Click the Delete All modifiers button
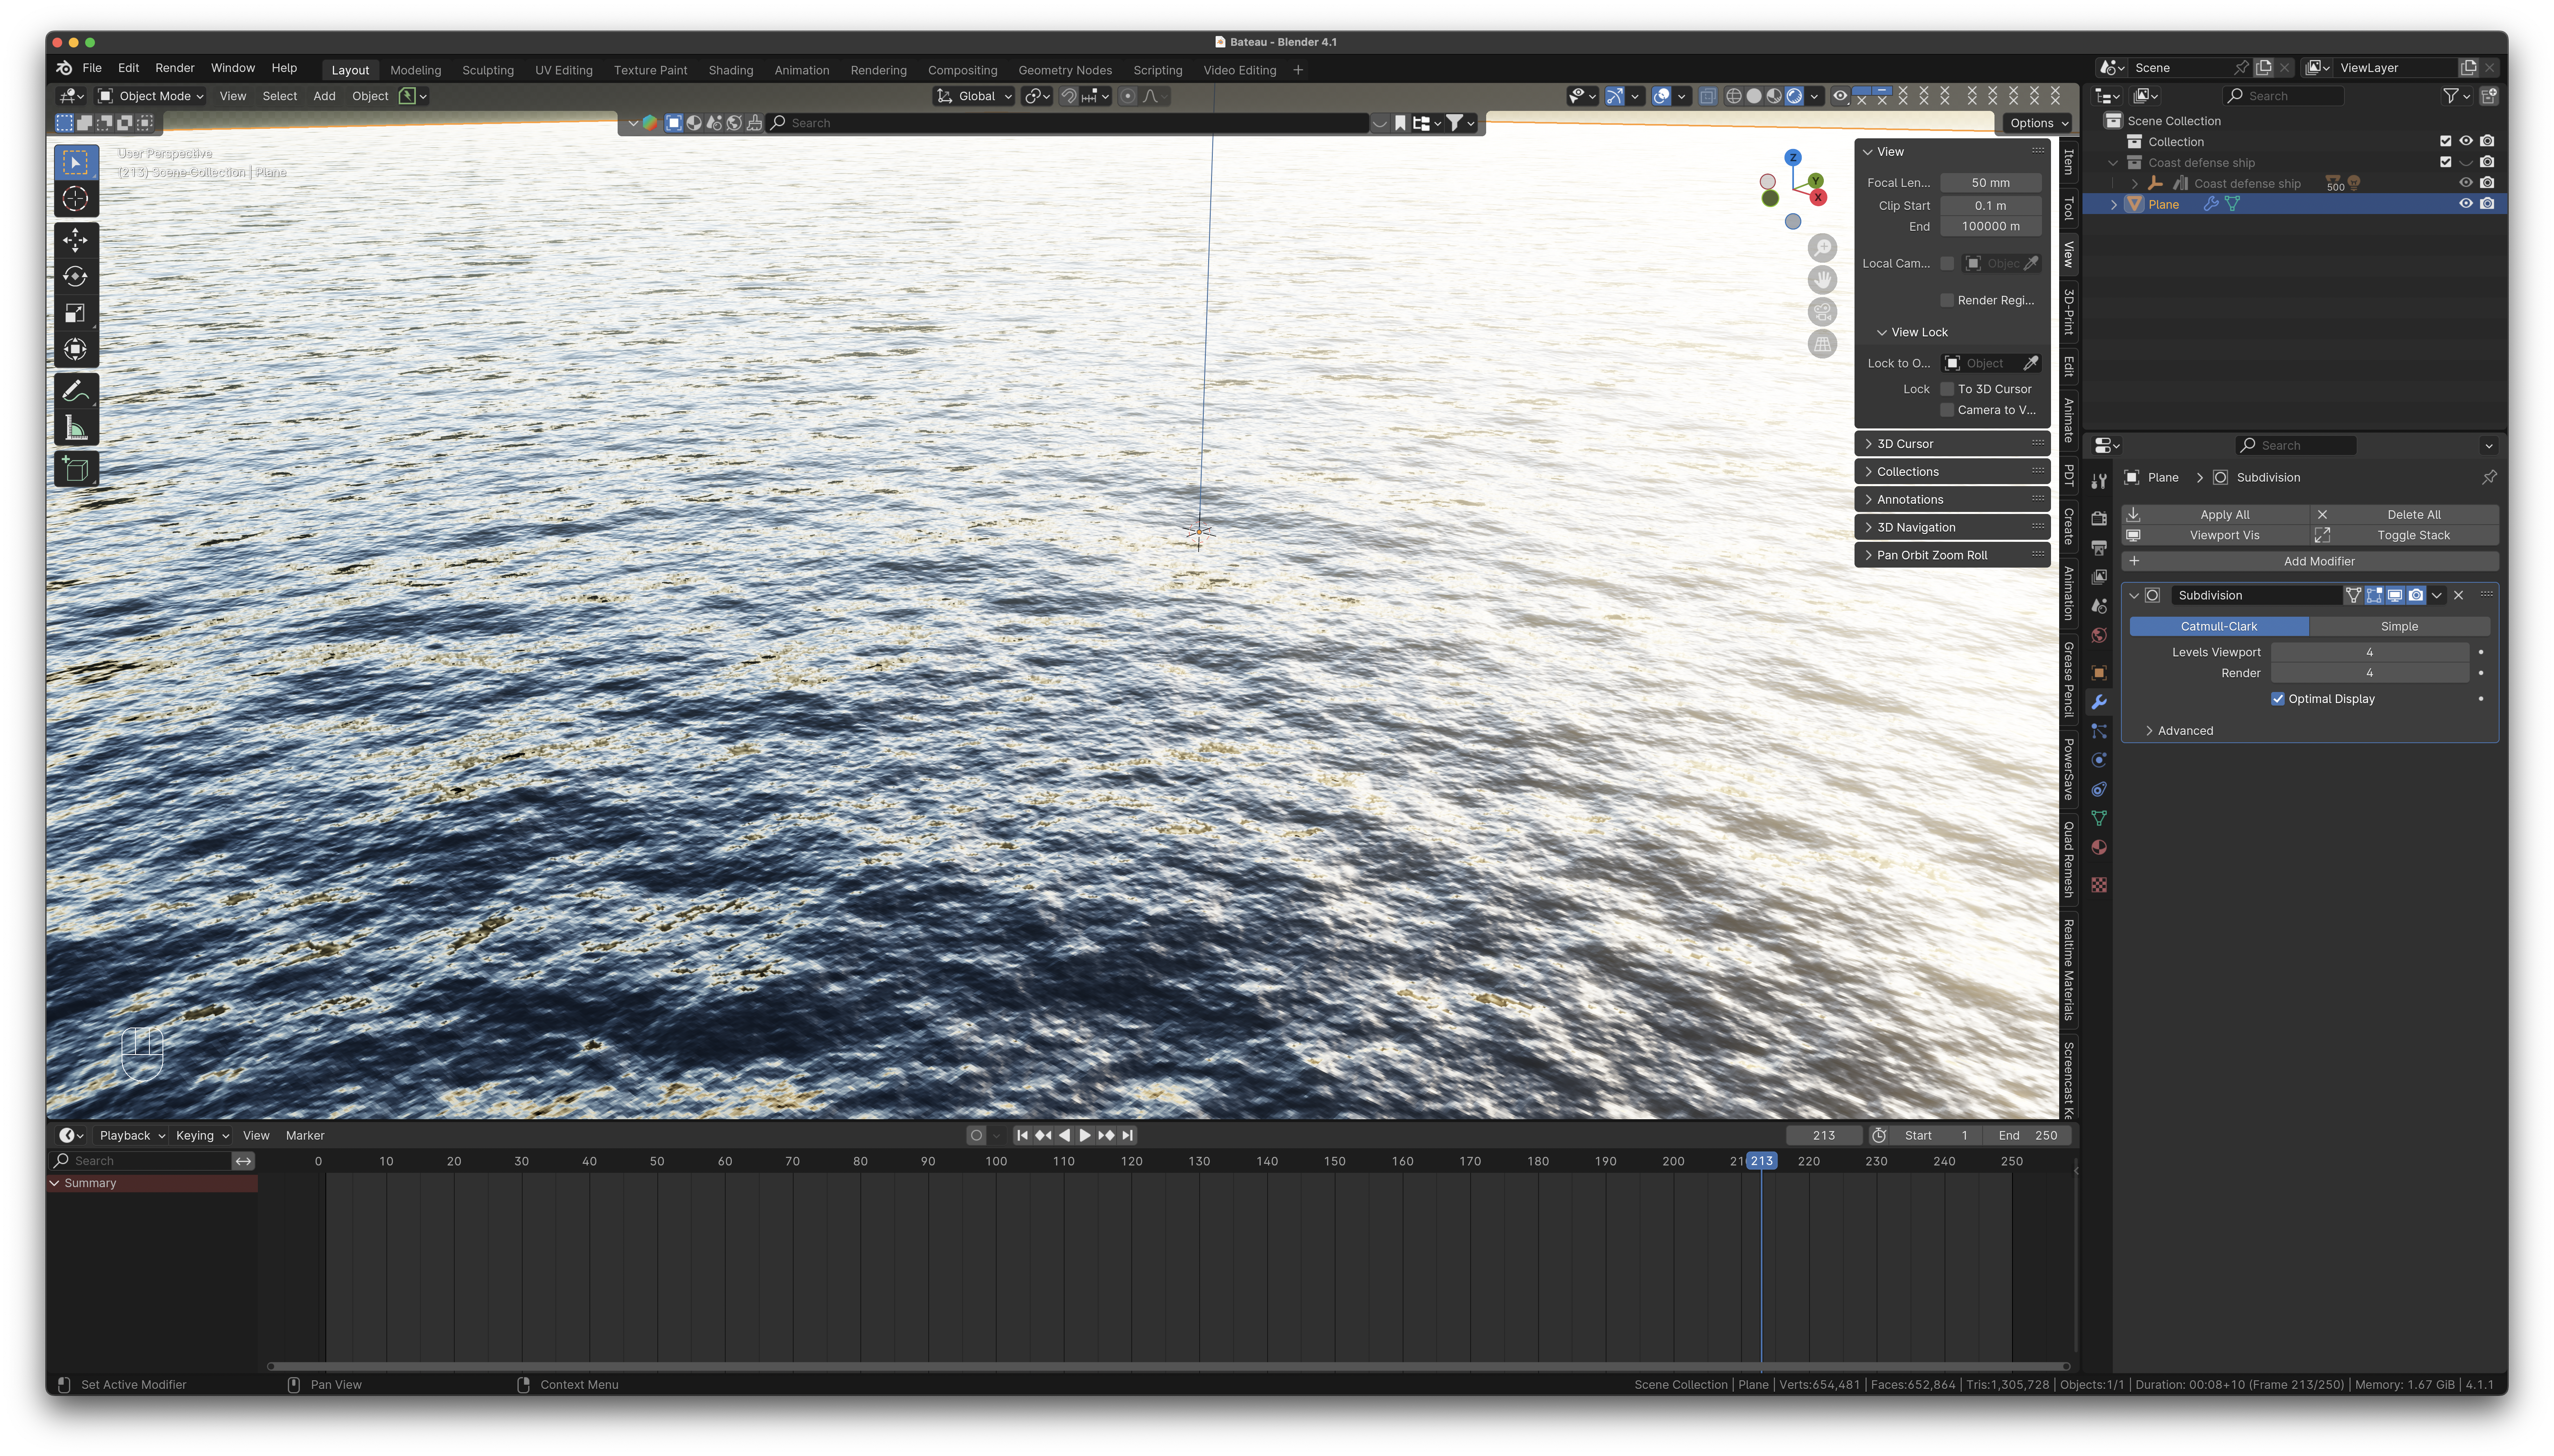2554x1456 pixels. [x=2404, y=514]
